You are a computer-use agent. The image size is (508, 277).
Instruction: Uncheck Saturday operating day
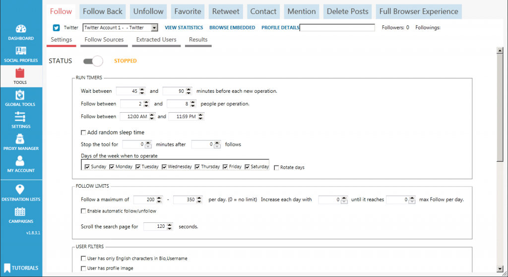(x=247, y=167)
